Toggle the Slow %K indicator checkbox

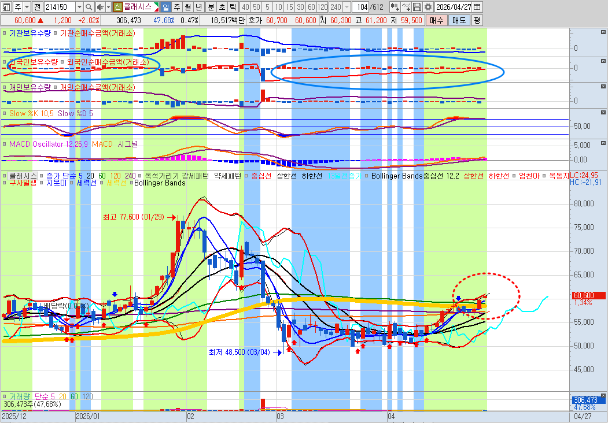pos(5,114)
